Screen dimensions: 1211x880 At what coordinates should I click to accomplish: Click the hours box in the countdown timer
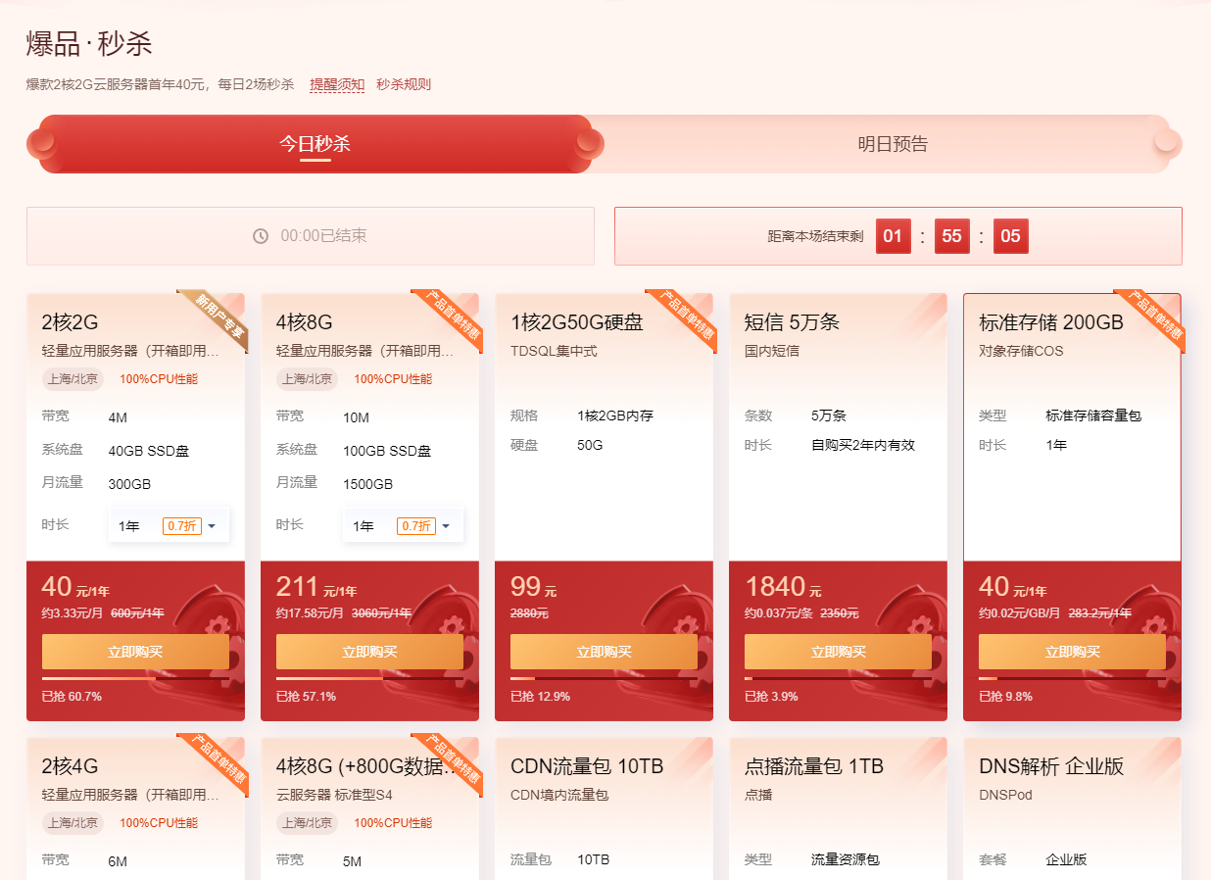click(x=893, y=236)
